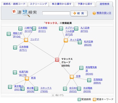The width and height of the screenshot is (118, 103).
Task: Open the 東京電力 (9501) stock link
Action: point(19,88)
